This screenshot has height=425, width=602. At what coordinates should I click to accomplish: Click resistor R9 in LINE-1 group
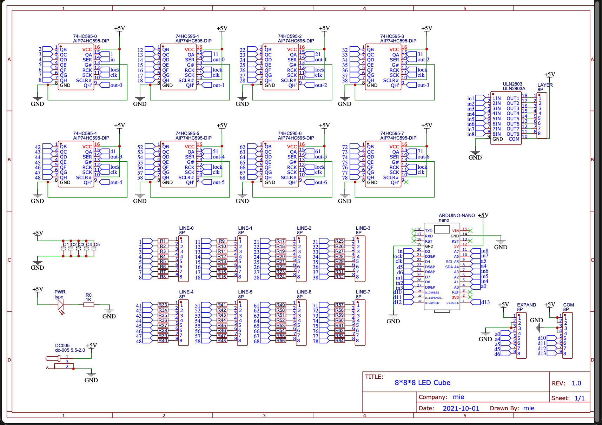221,241
